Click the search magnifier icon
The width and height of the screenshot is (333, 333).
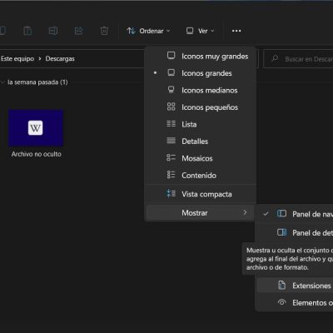[275, 58]
